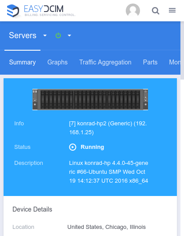This screenshot has width=184, height=236.
Task: Open the user avatar profile menu
Action: [133, 10]
